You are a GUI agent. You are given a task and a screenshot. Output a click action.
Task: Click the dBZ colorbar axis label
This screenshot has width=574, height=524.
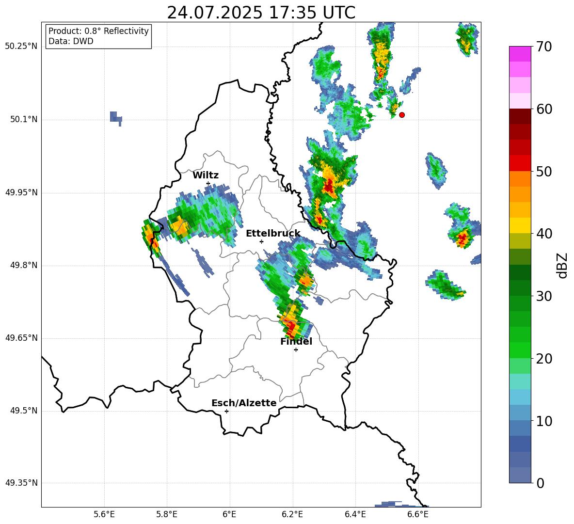tap(562, 265)
